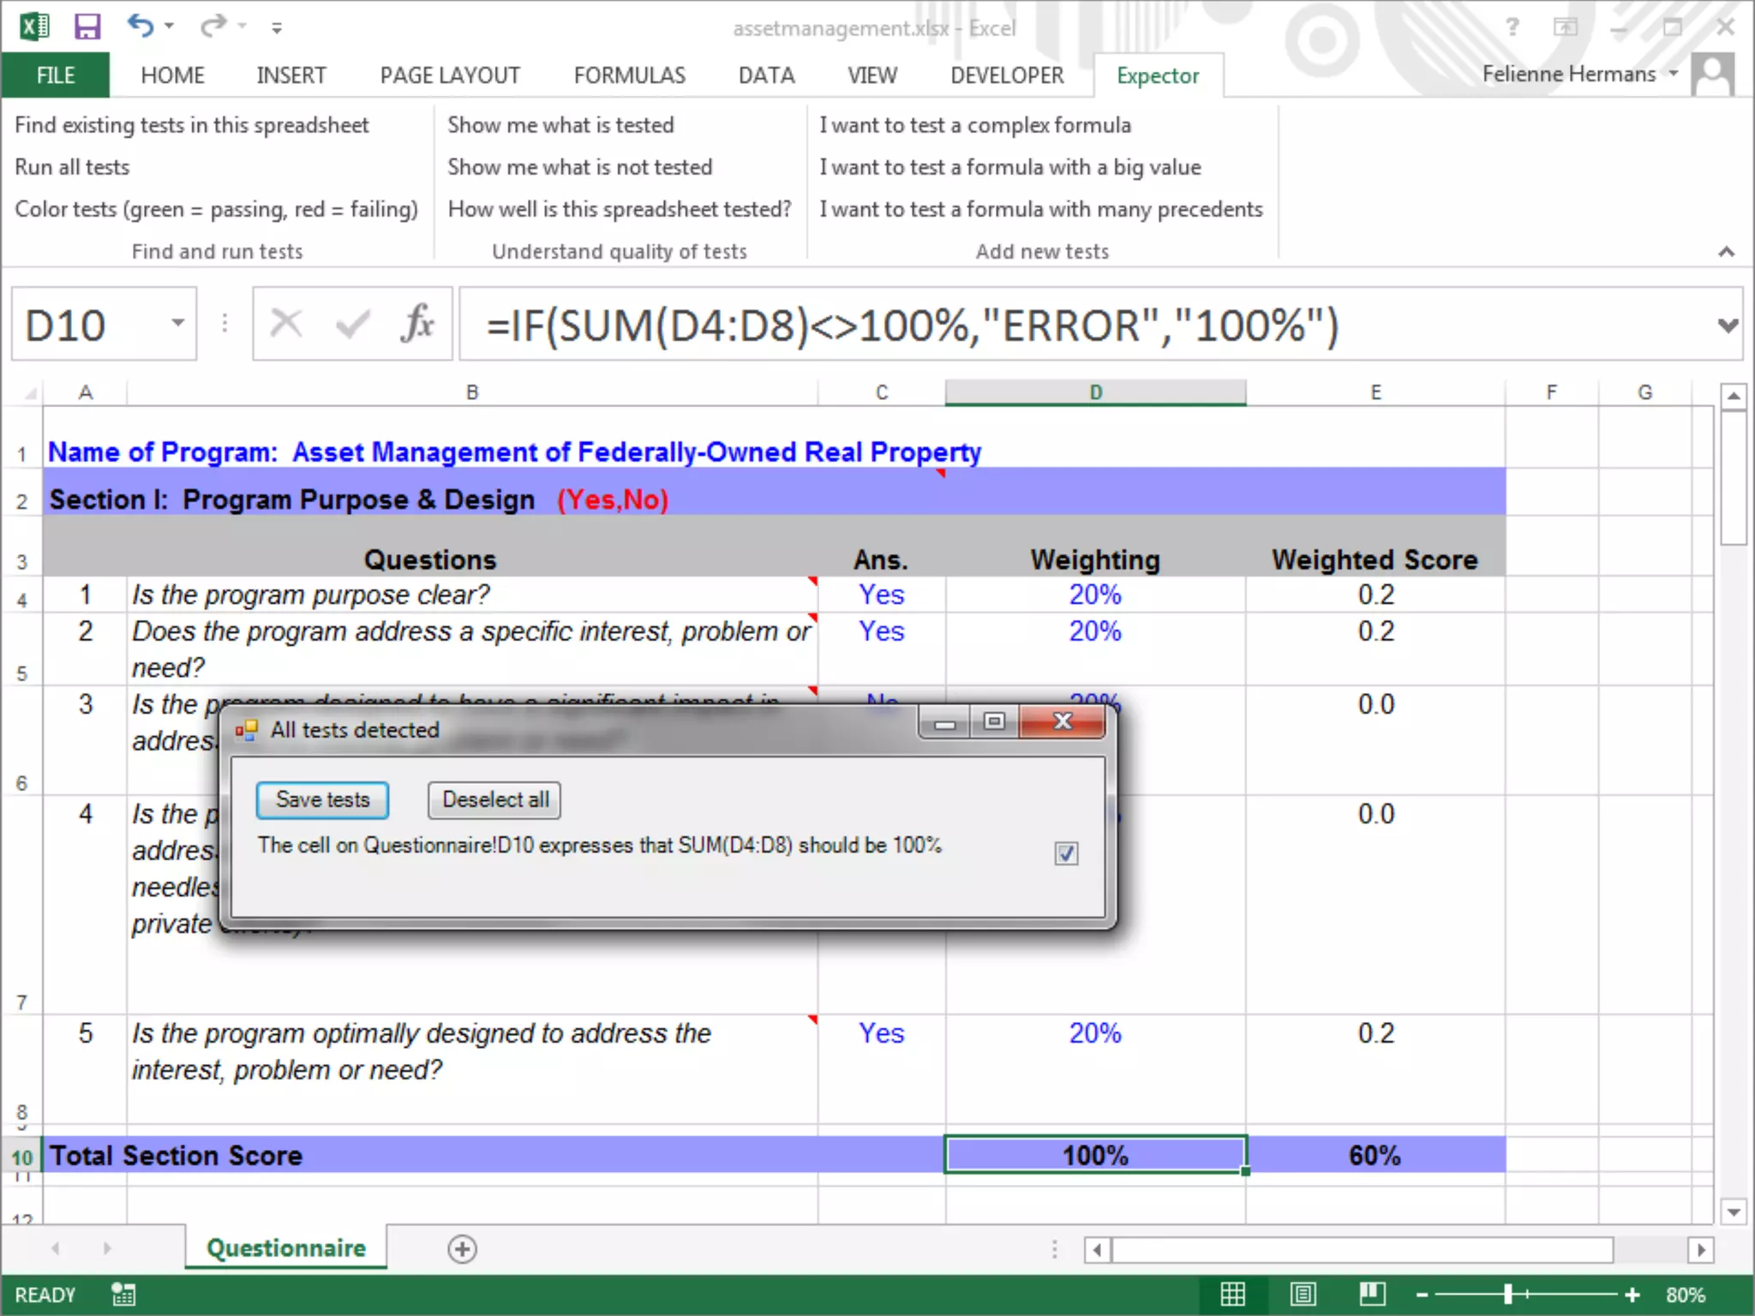Click the Save icon in quick access toolbar

(x=87, y=27)
